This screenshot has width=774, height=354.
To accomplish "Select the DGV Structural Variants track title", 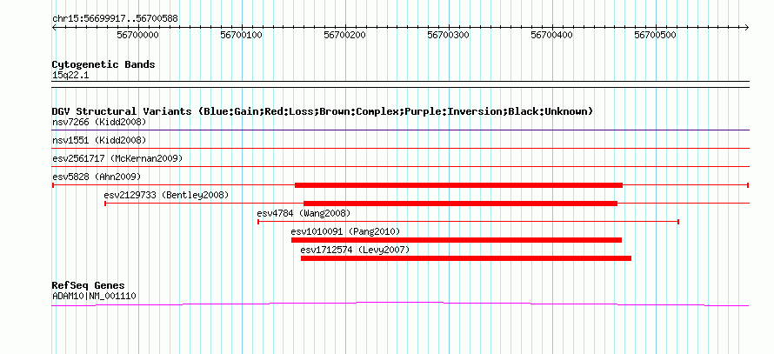I will pyautogui.click(x=323, y=111).
